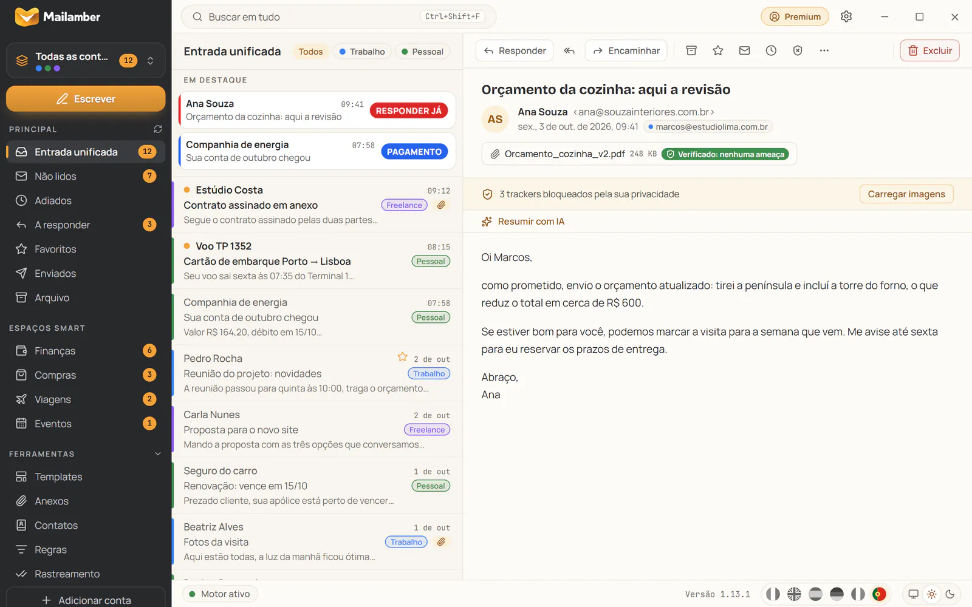Load blocked images with Carregar imagens
972x607 pixels.
click(x=906, y=194)
